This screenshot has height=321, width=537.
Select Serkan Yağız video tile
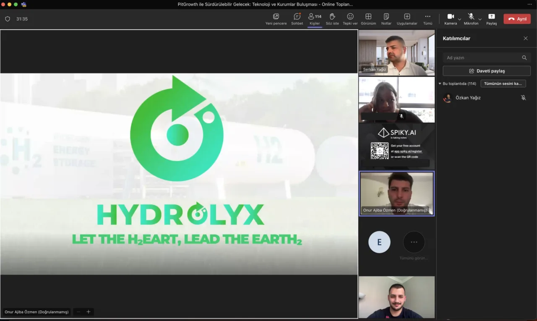pos(397,52)
